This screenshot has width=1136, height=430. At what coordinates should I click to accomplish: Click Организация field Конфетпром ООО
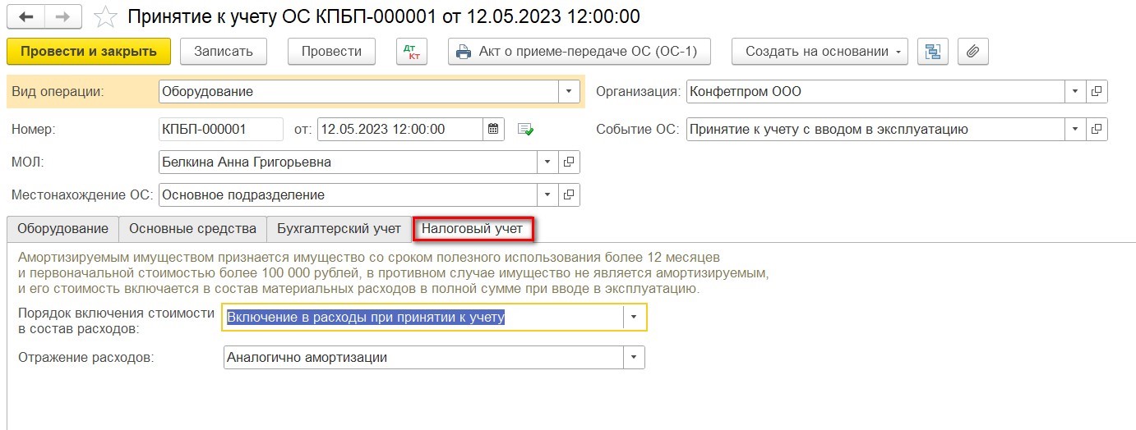[875, 92]
